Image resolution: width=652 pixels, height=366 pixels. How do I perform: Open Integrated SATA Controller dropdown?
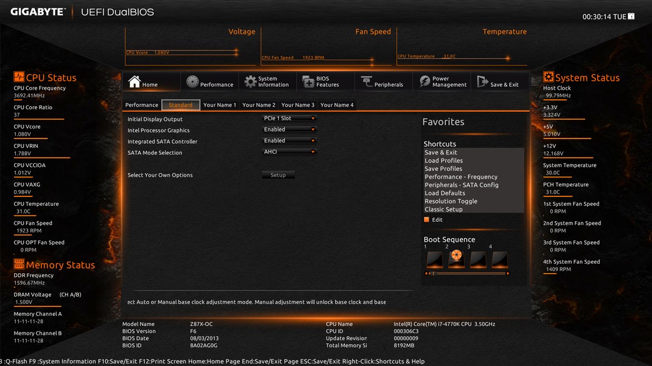290,140
